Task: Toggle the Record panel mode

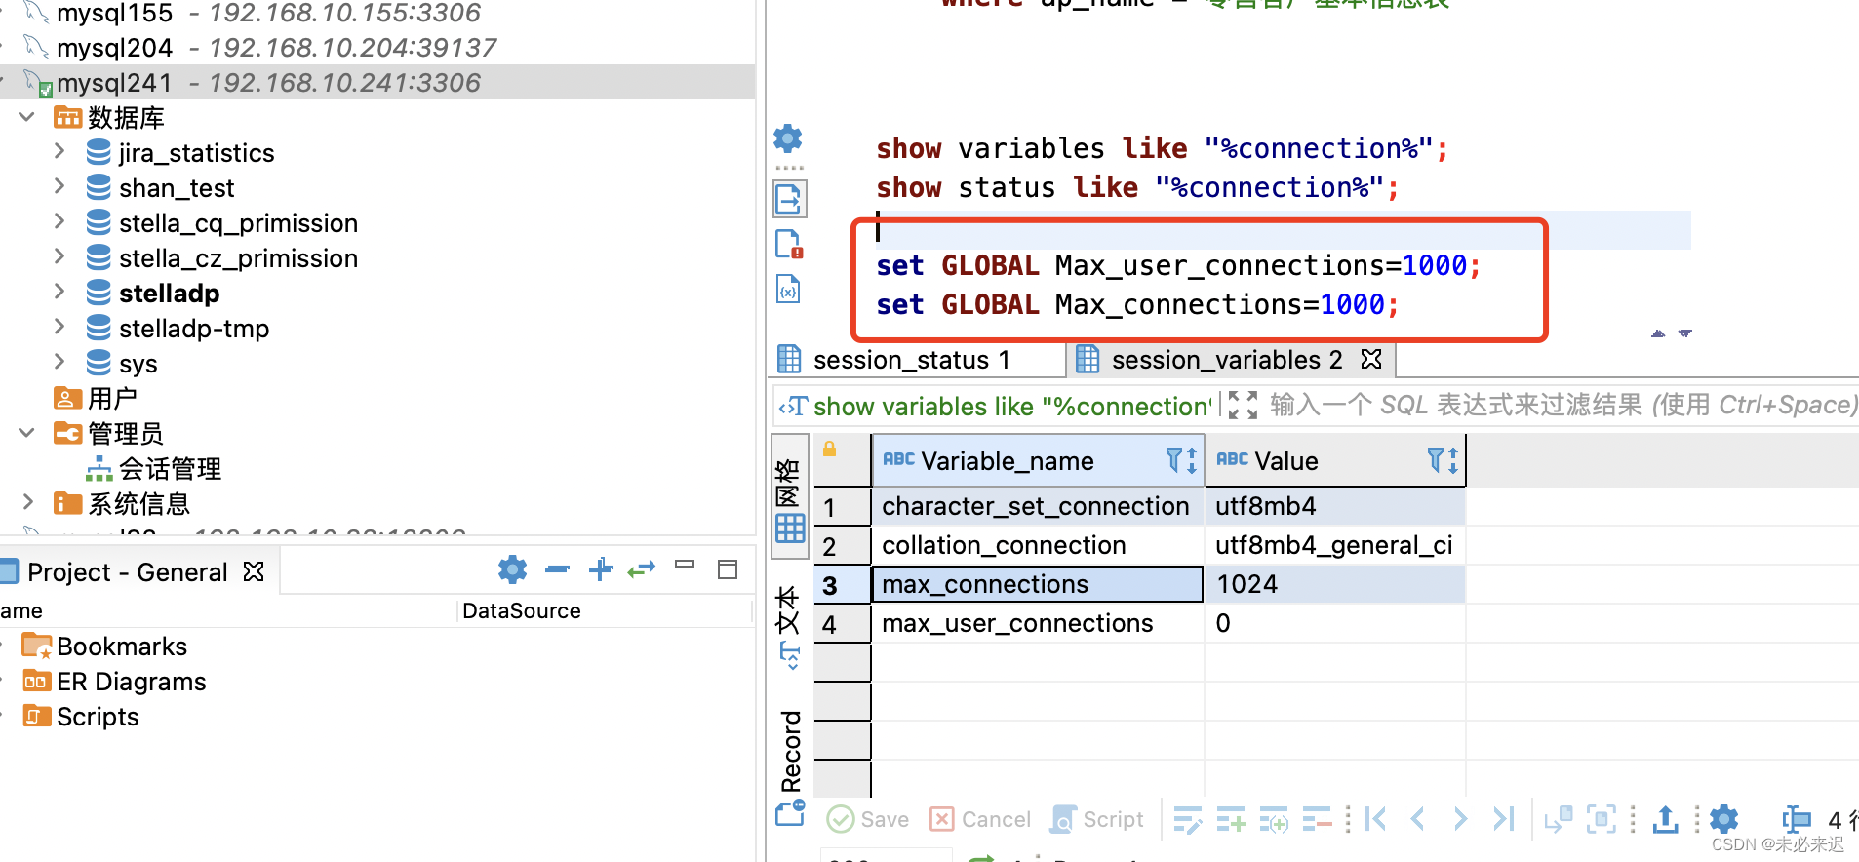Action: 790,751
